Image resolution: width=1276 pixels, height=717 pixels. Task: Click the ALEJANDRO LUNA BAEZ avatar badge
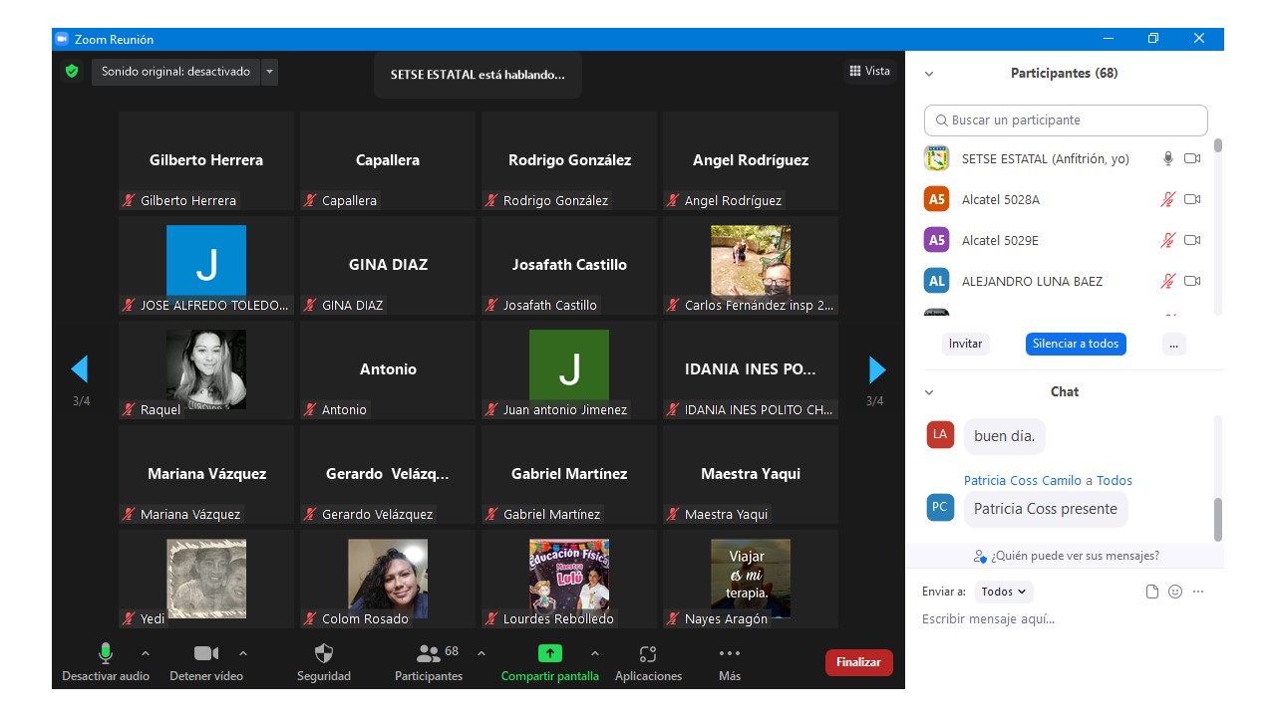(936, 281)
